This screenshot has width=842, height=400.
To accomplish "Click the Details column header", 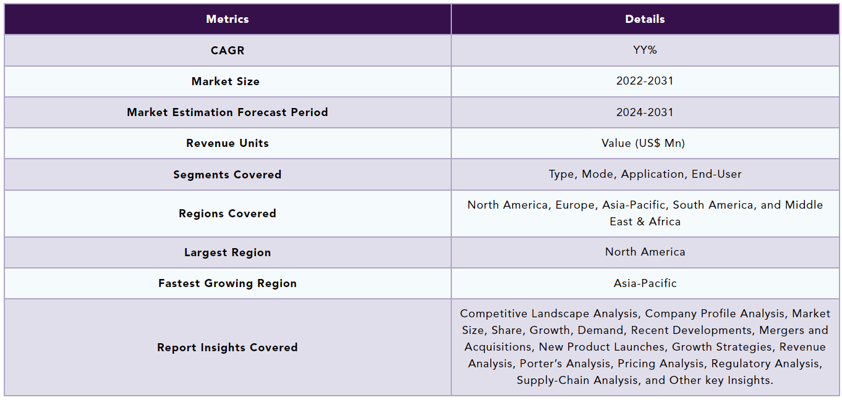I will (645, 19).
